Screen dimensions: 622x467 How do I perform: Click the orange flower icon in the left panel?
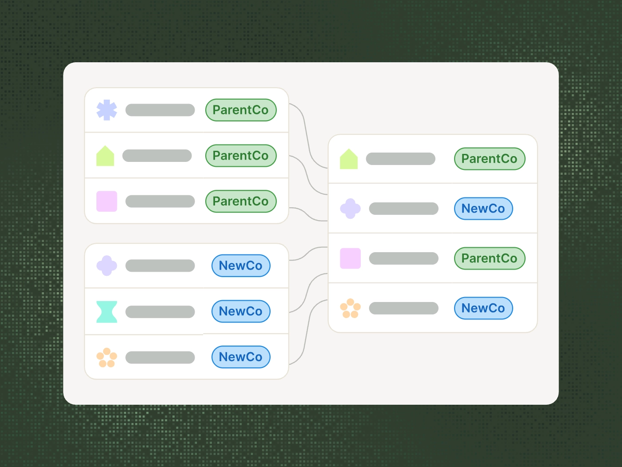click(107, 357)
